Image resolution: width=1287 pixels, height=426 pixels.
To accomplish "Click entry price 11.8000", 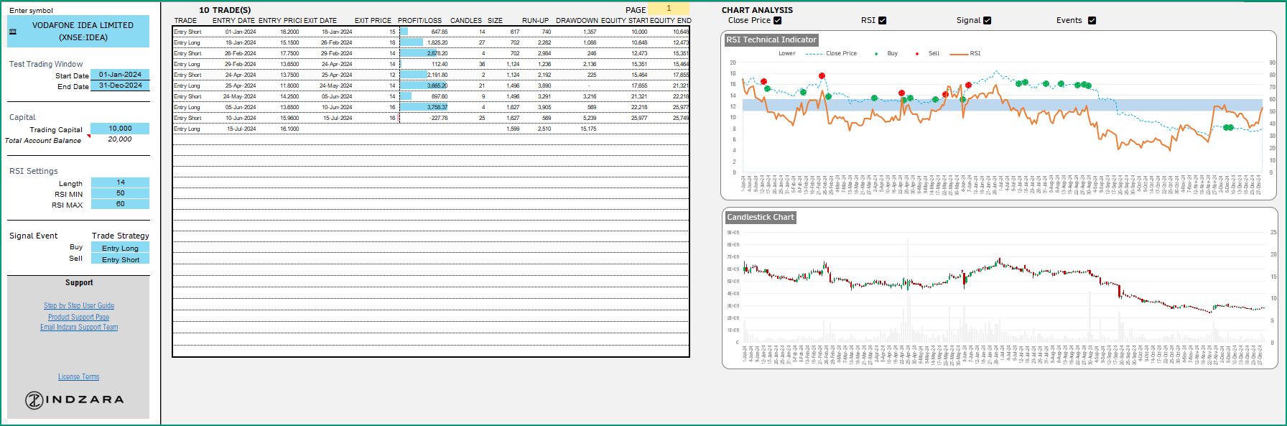I will point(289,85).
